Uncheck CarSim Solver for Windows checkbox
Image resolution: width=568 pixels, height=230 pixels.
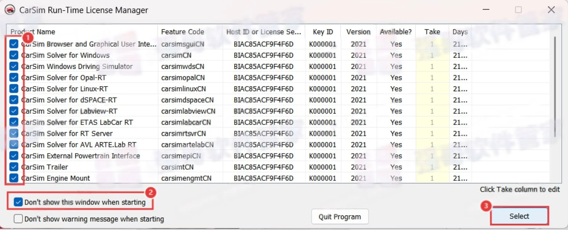(x=14, y=55)
